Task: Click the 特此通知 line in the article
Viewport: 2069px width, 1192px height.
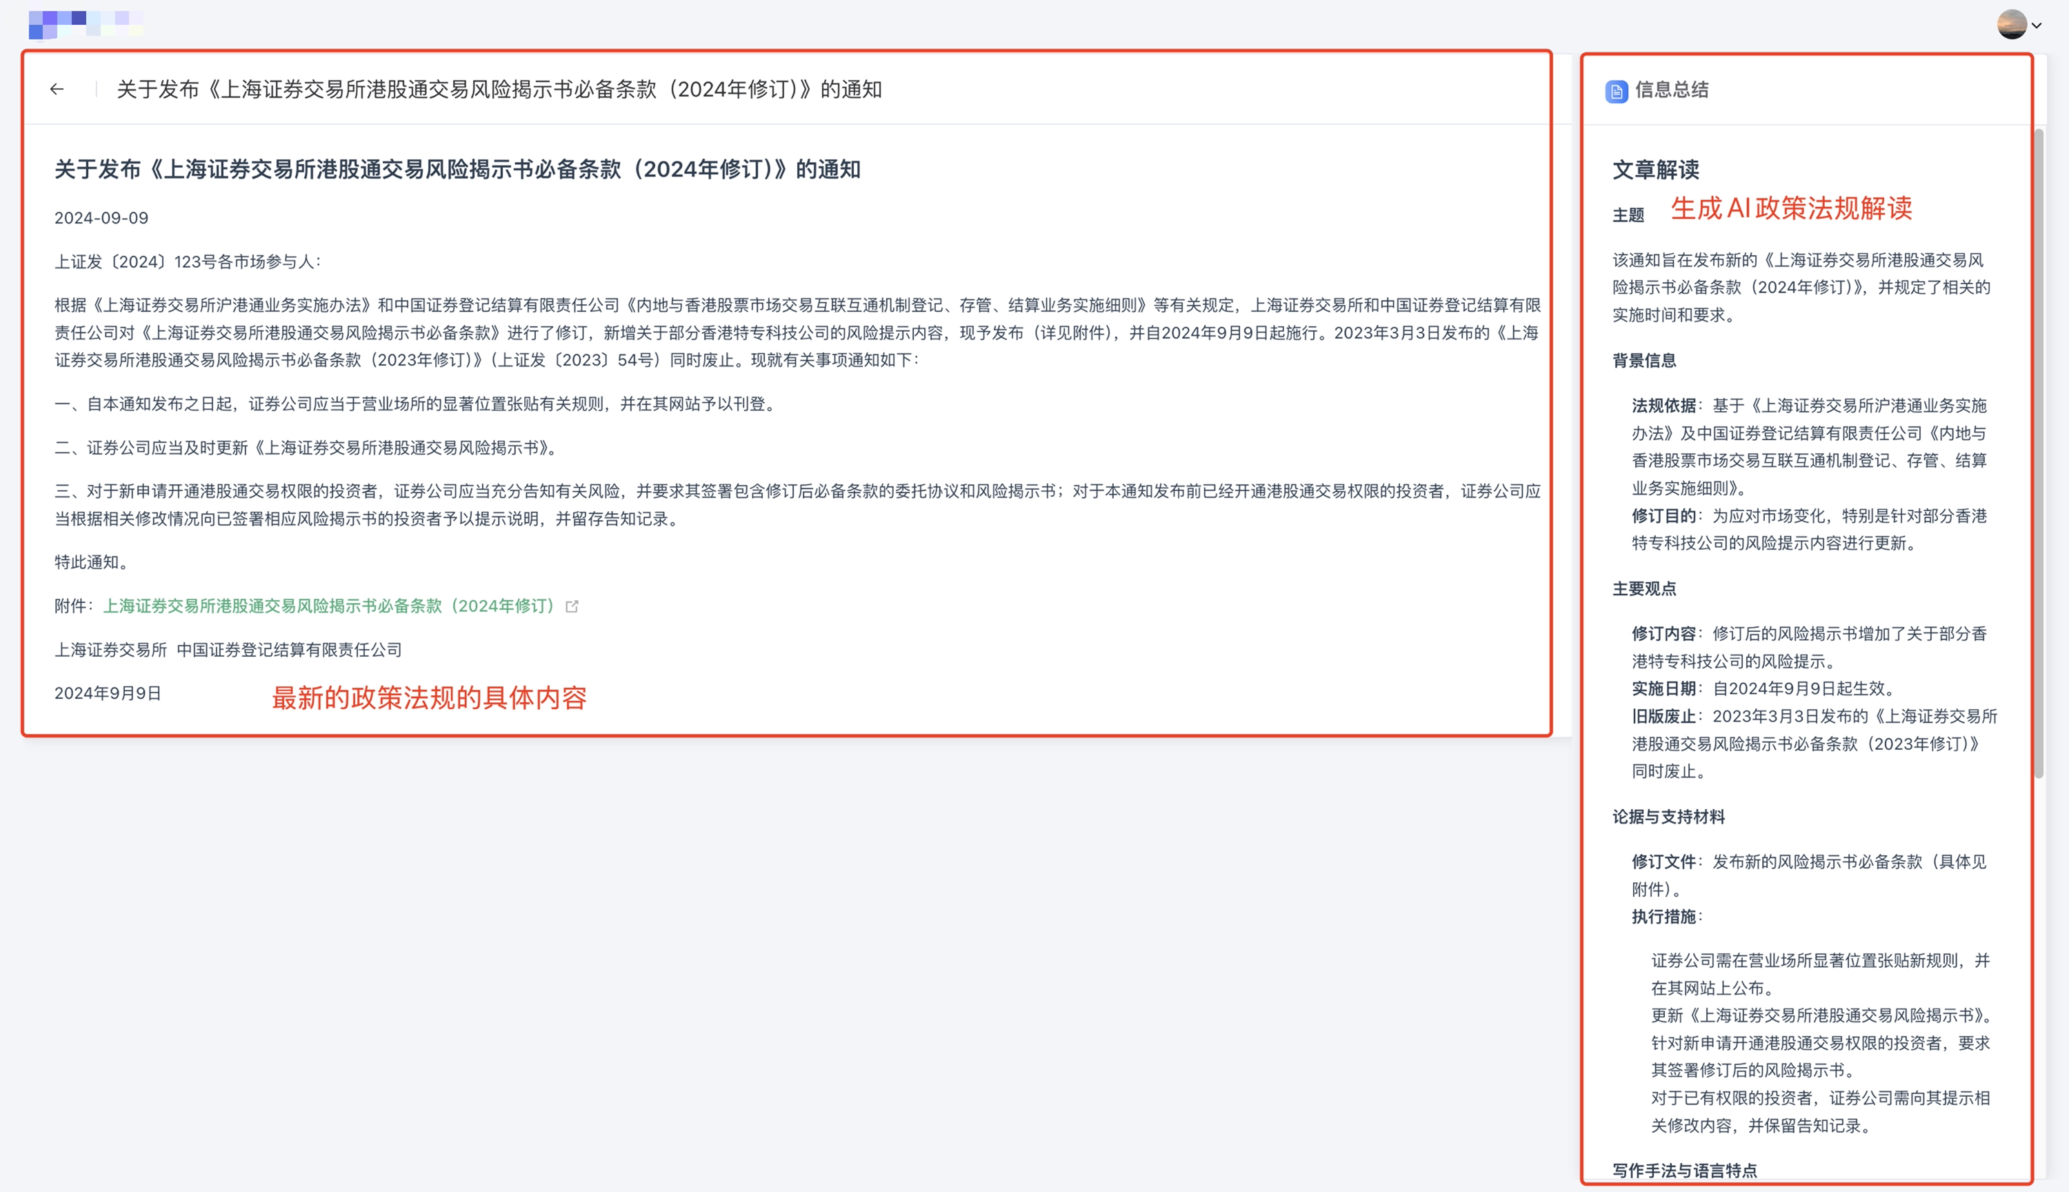Action: (x=91, y=562)
